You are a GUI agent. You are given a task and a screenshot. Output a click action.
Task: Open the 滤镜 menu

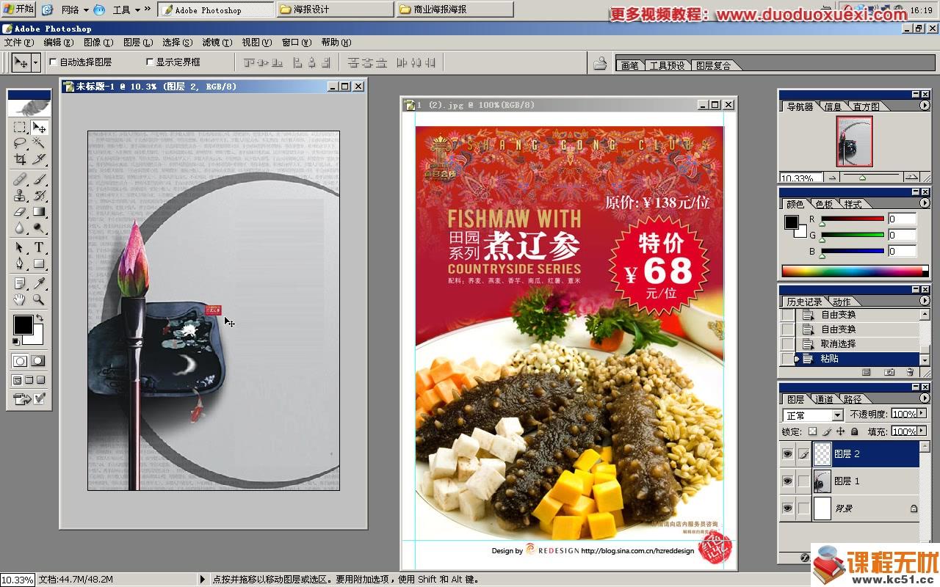click(216, 43)
